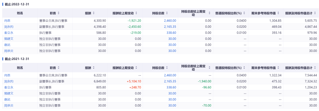Select the 截止:2021-12-31 section title
The height and width of the screenshot is (111, 319).
pos(17,59)
